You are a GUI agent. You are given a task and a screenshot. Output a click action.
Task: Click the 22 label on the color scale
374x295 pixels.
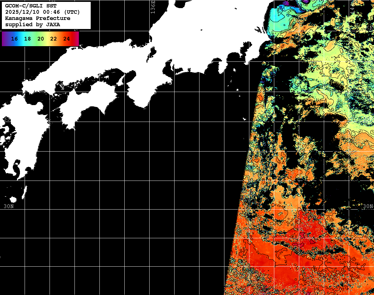[54, 39]
